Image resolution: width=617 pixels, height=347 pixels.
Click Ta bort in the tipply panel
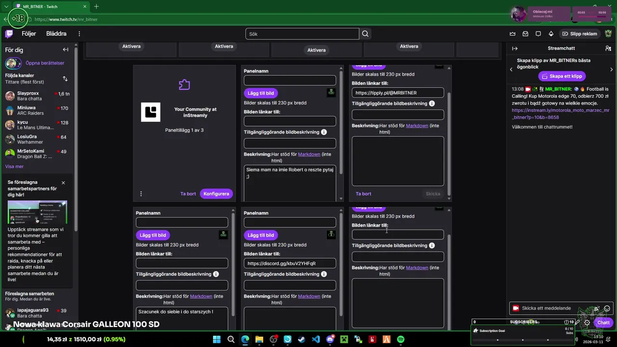tap(363, 194)
